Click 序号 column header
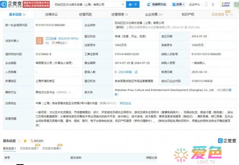This screenshot has width=239, height=165. [7, 158]
